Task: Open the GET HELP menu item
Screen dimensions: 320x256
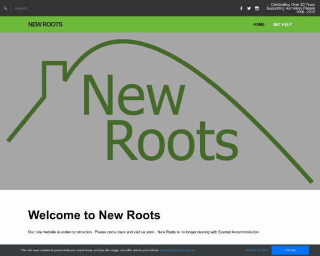Action: click(x=282, y=25)
